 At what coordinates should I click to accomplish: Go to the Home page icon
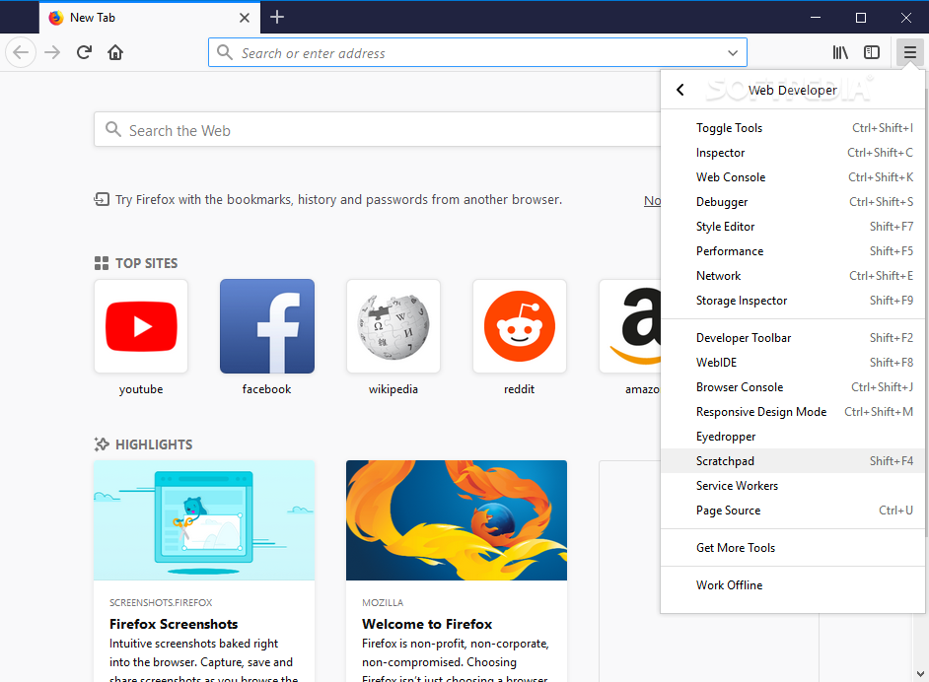pyautogui.click(x=115, y=52)
